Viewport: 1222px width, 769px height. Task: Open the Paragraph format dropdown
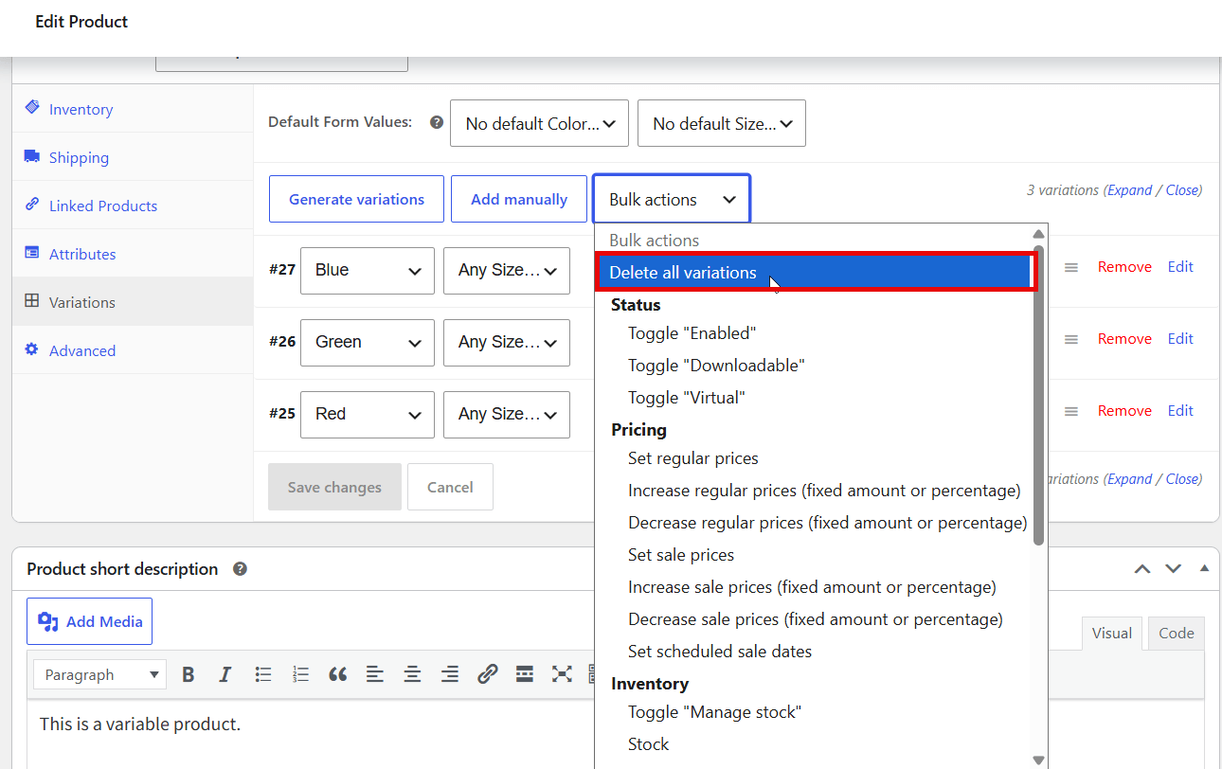click(x=100, y=674)
